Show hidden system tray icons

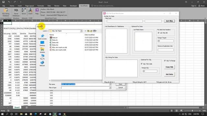[180, 114]
